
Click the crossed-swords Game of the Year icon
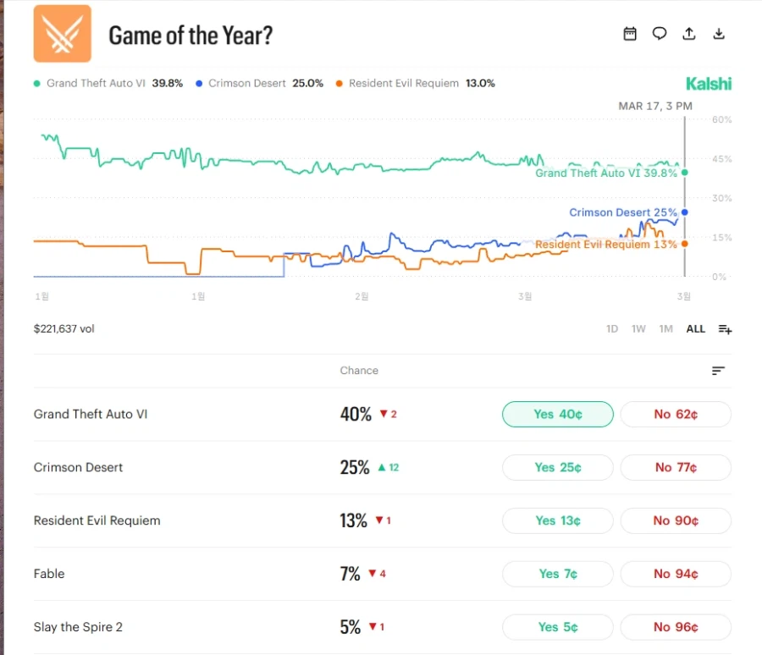(61, 34)
